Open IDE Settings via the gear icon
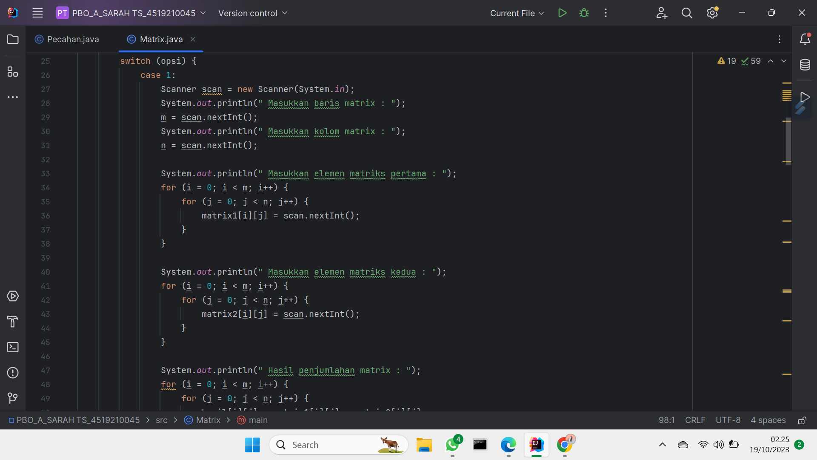The height and width of the screenshot is (460, 817). pos(712,13)
